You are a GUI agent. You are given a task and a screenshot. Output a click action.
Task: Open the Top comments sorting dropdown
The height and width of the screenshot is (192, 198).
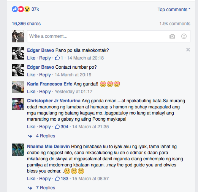174,10
